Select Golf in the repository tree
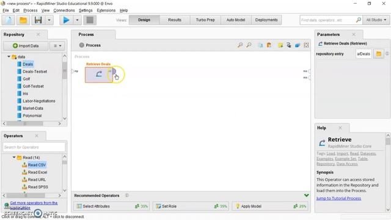The height and width of the screenshot is (220, 391). coord(26,79)
